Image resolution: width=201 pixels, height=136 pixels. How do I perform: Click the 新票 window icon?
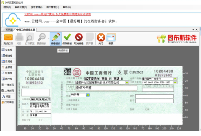pyautogui.click(x=111, y=37)
